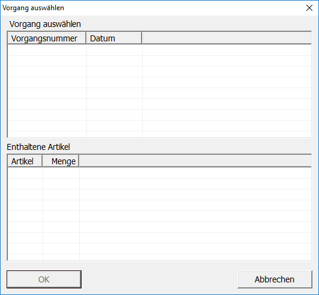Click the Artikel column header
Screen dimensions: 319x295
(25, 161)
